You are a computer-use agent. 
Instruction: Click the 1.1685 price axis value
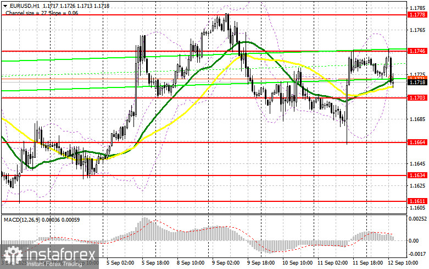(x=417, y=119)
